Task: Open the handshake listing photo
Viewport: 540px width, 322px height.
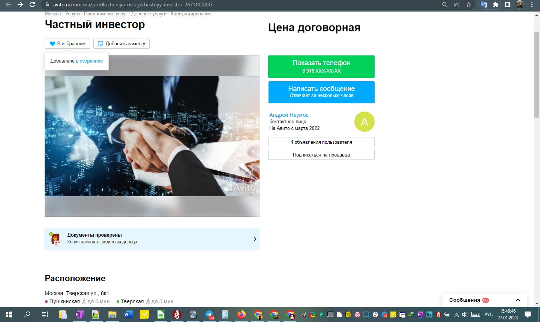Action: tap(152, 136)
